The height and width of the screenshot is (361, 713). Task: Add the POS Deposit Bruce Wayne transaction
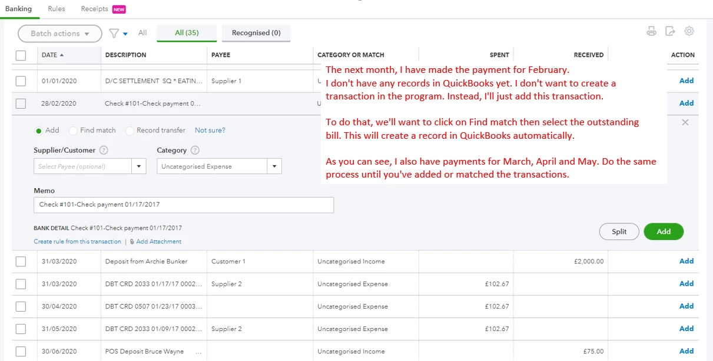(x=687, y=351)
